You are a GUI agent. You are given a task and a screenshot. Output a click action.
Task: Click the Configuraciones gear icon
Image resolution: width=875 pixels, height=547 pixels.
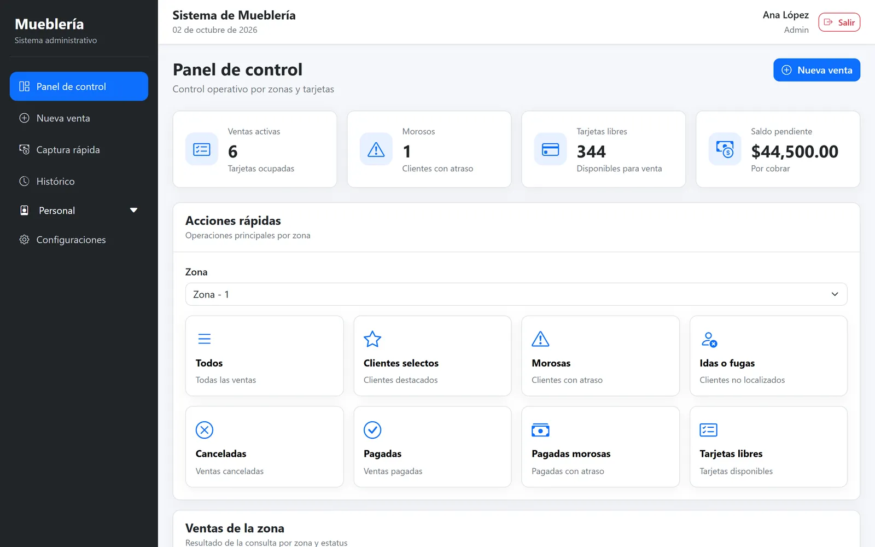[24, 240]
